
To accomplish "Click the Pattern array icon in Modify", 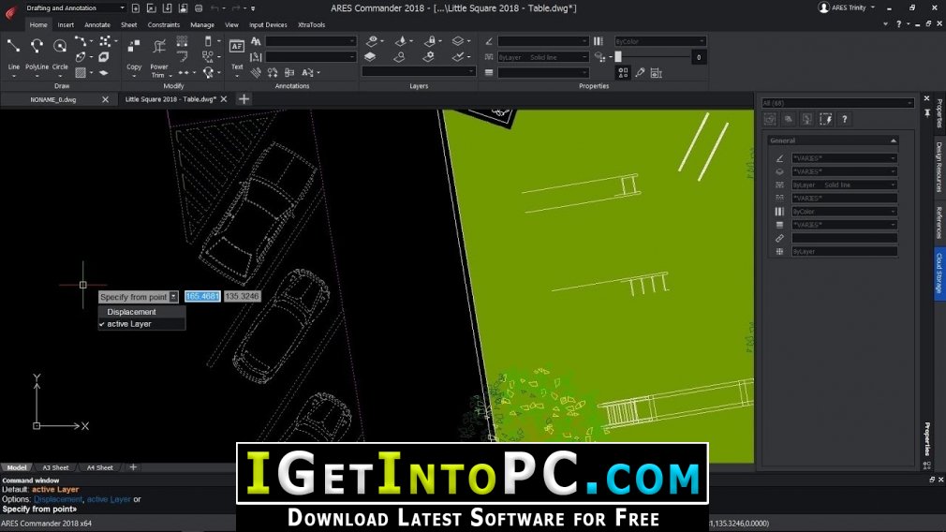I will [183, 41].
